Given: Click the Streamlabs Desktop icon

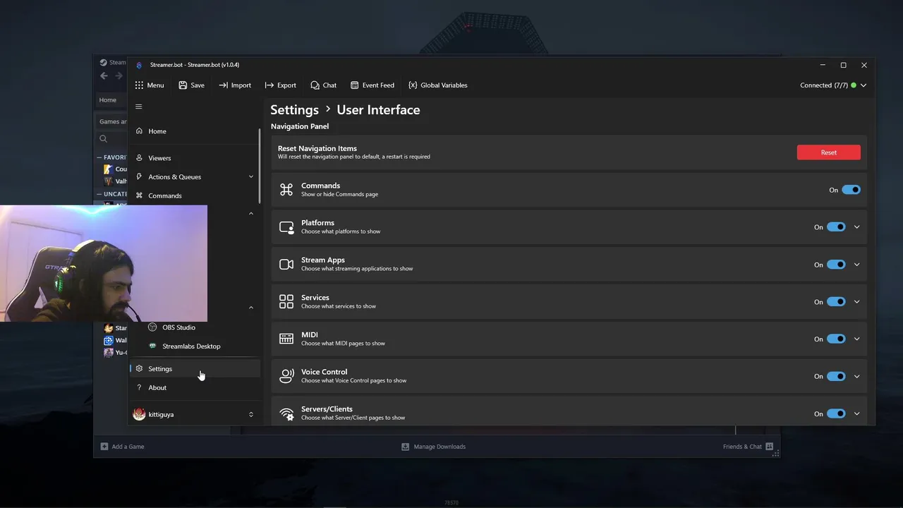Looking at the screenshot, I should [x=152, y=346].
